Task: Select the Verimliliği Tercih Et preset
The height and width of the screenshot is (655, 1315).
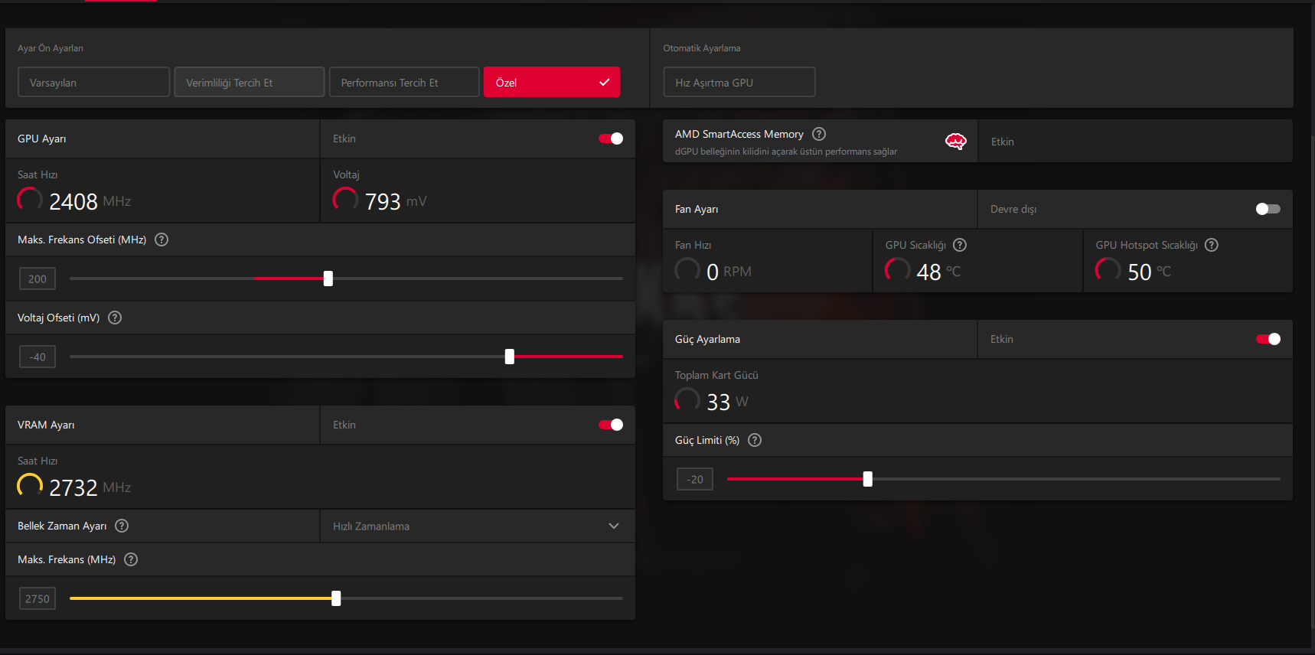Action: click(250, 82)
